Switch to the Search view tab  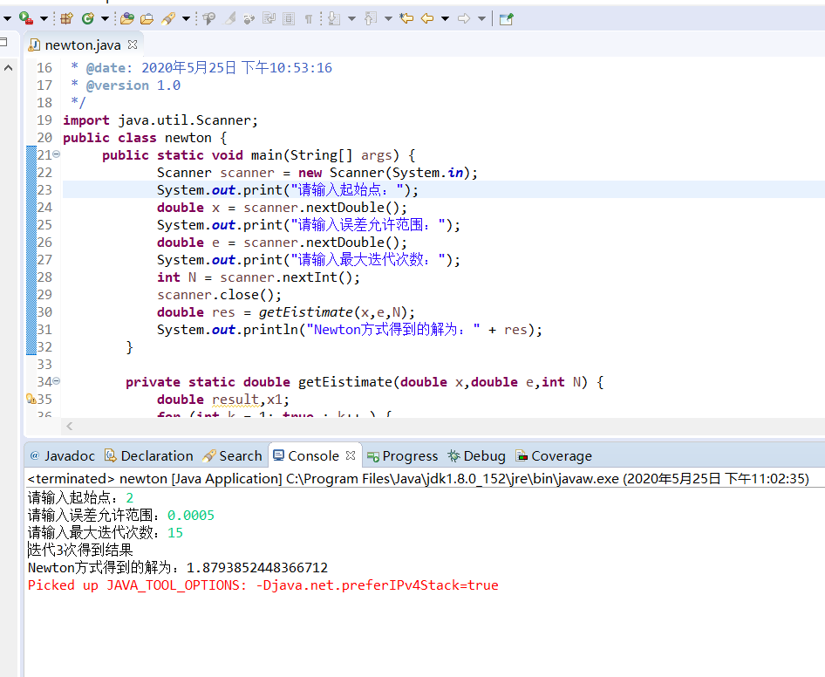coord(232,456)
